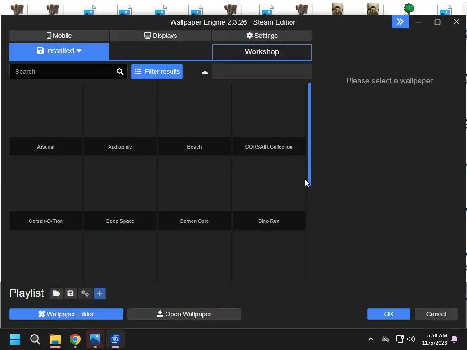The height and width of the screenshot is (350, 467).
Task: Open Windows taskbar search
Action: pos(35,339)
